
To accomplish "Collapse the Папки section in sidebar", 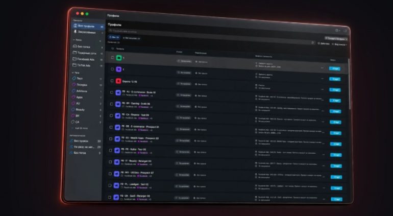I will (x=78, y=40).
